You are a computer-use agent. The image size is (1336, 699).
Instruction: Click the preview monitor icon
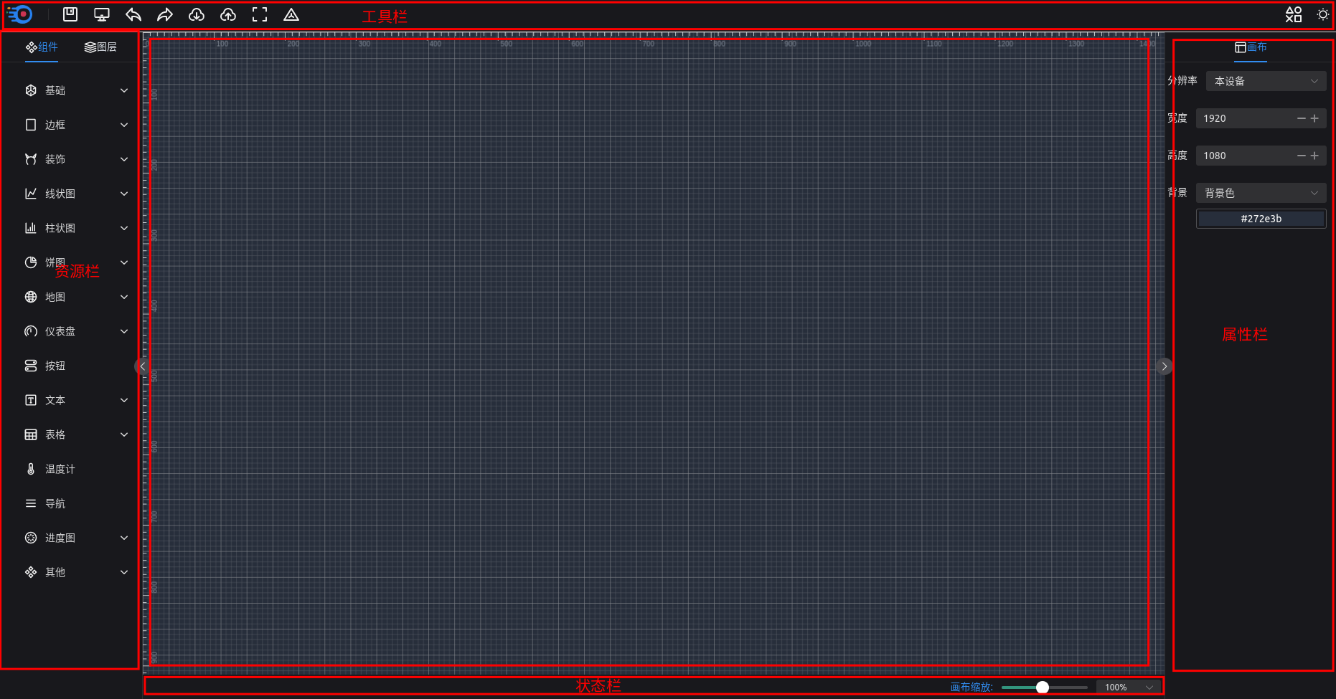(102, 14)
